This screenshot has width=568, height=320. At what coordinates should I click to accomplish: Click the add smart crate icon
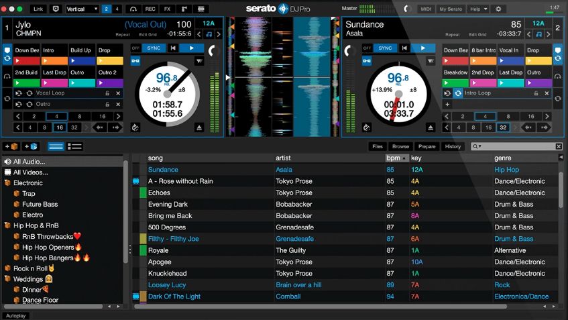30,146
